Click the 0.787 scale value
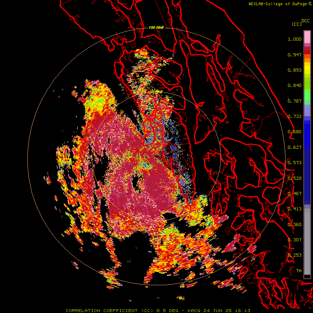This screenshot has height=313, width=313. (x=295, y=101)
